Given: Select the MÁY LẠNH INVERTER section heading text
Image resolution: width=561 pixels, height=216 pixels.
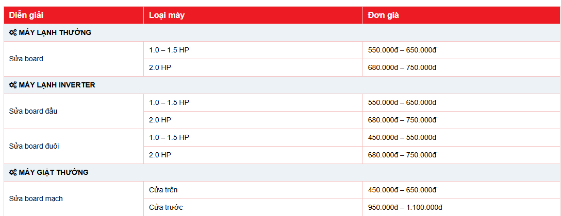Looking at the screenshot, I should [57, 85].
